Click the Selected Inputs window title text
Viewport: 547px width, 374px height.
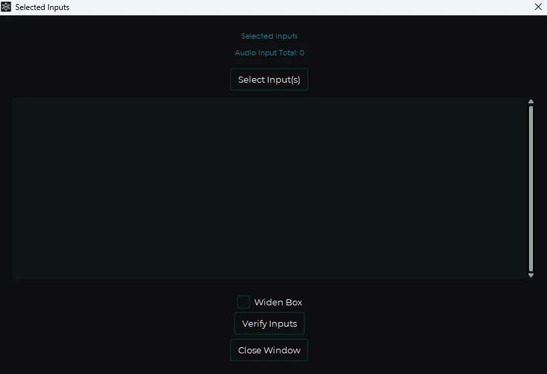coord(42,7)
